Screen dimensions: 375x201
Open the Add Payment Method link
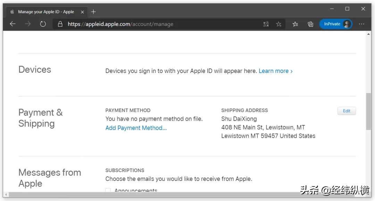(x=136, y=128)
